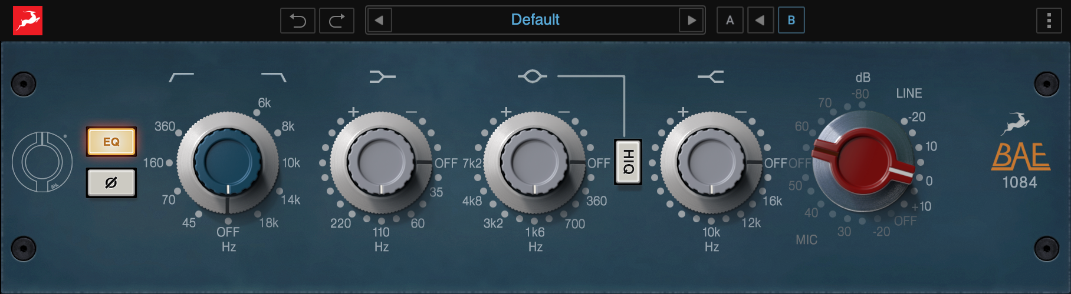This screenshot has width=1071, height=294.
Task: Toggle the phase invert button
Action: click(x=111, y=183)
